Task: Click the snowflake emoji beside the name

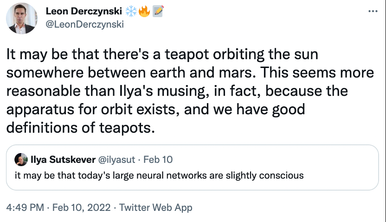Action: [131, 11]
